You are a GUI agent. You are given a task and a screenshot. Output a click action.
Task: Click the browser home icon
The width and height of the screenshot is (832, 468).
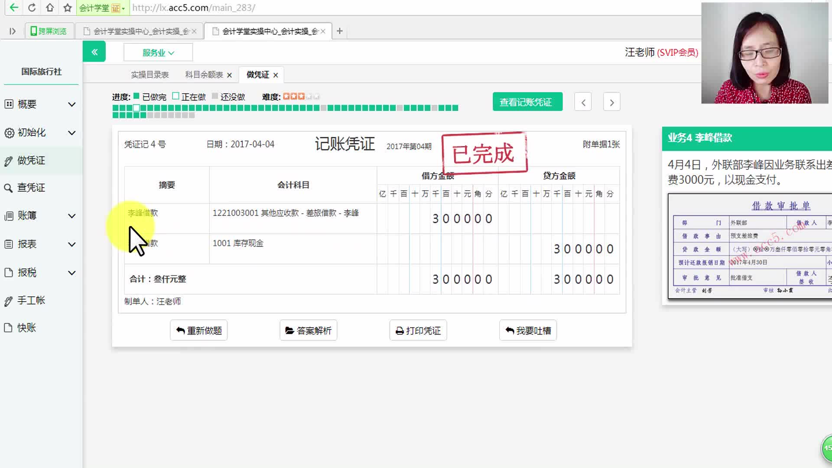click(49, 7)
